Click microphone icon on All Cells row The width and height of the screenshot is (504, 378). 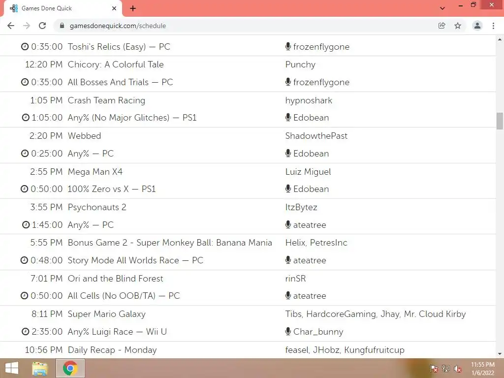[288, 295]
